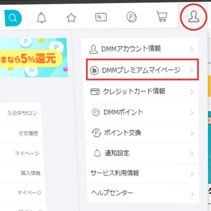
Task: Open the shopping cart
Action: point(162,17)
